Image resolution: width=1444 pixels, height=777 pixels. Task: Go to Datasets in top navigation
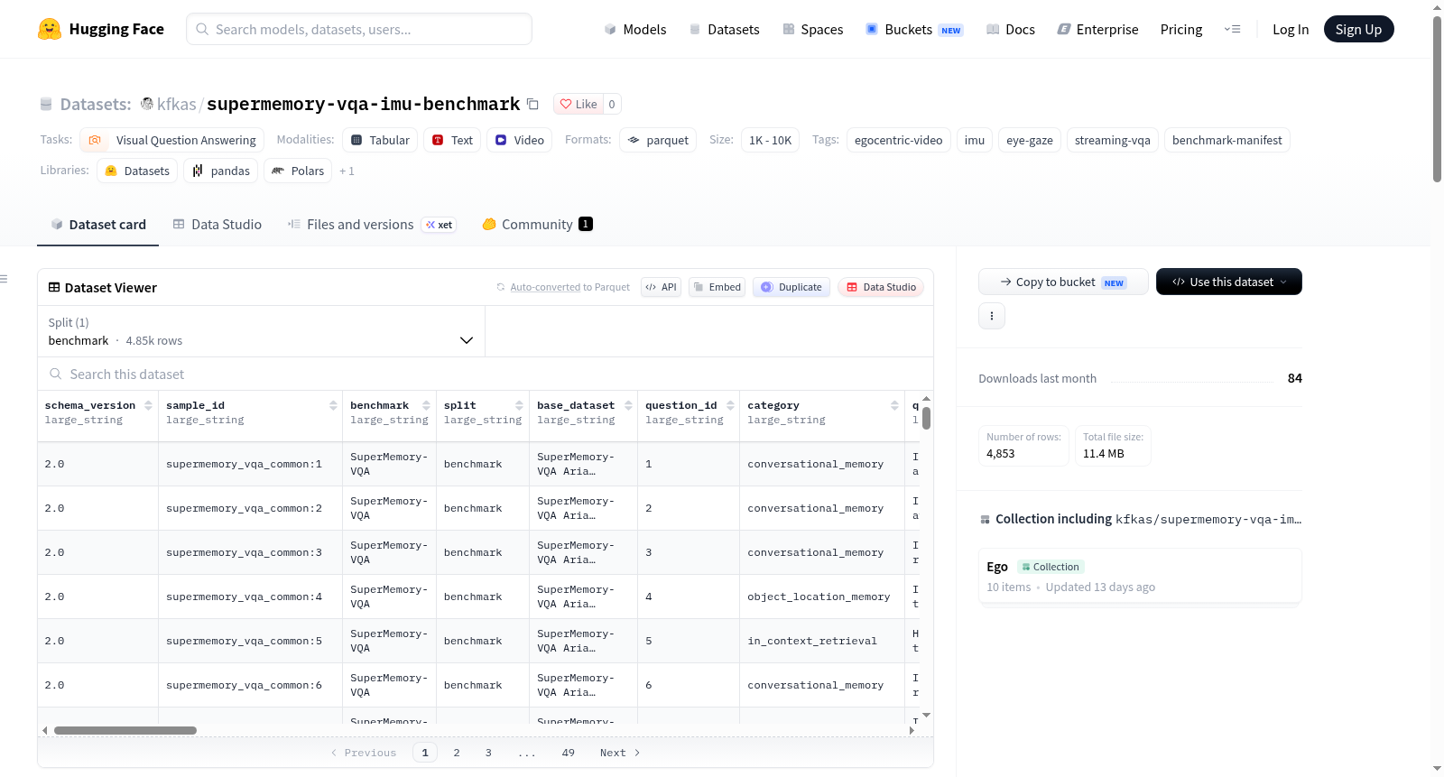[724, 30]
